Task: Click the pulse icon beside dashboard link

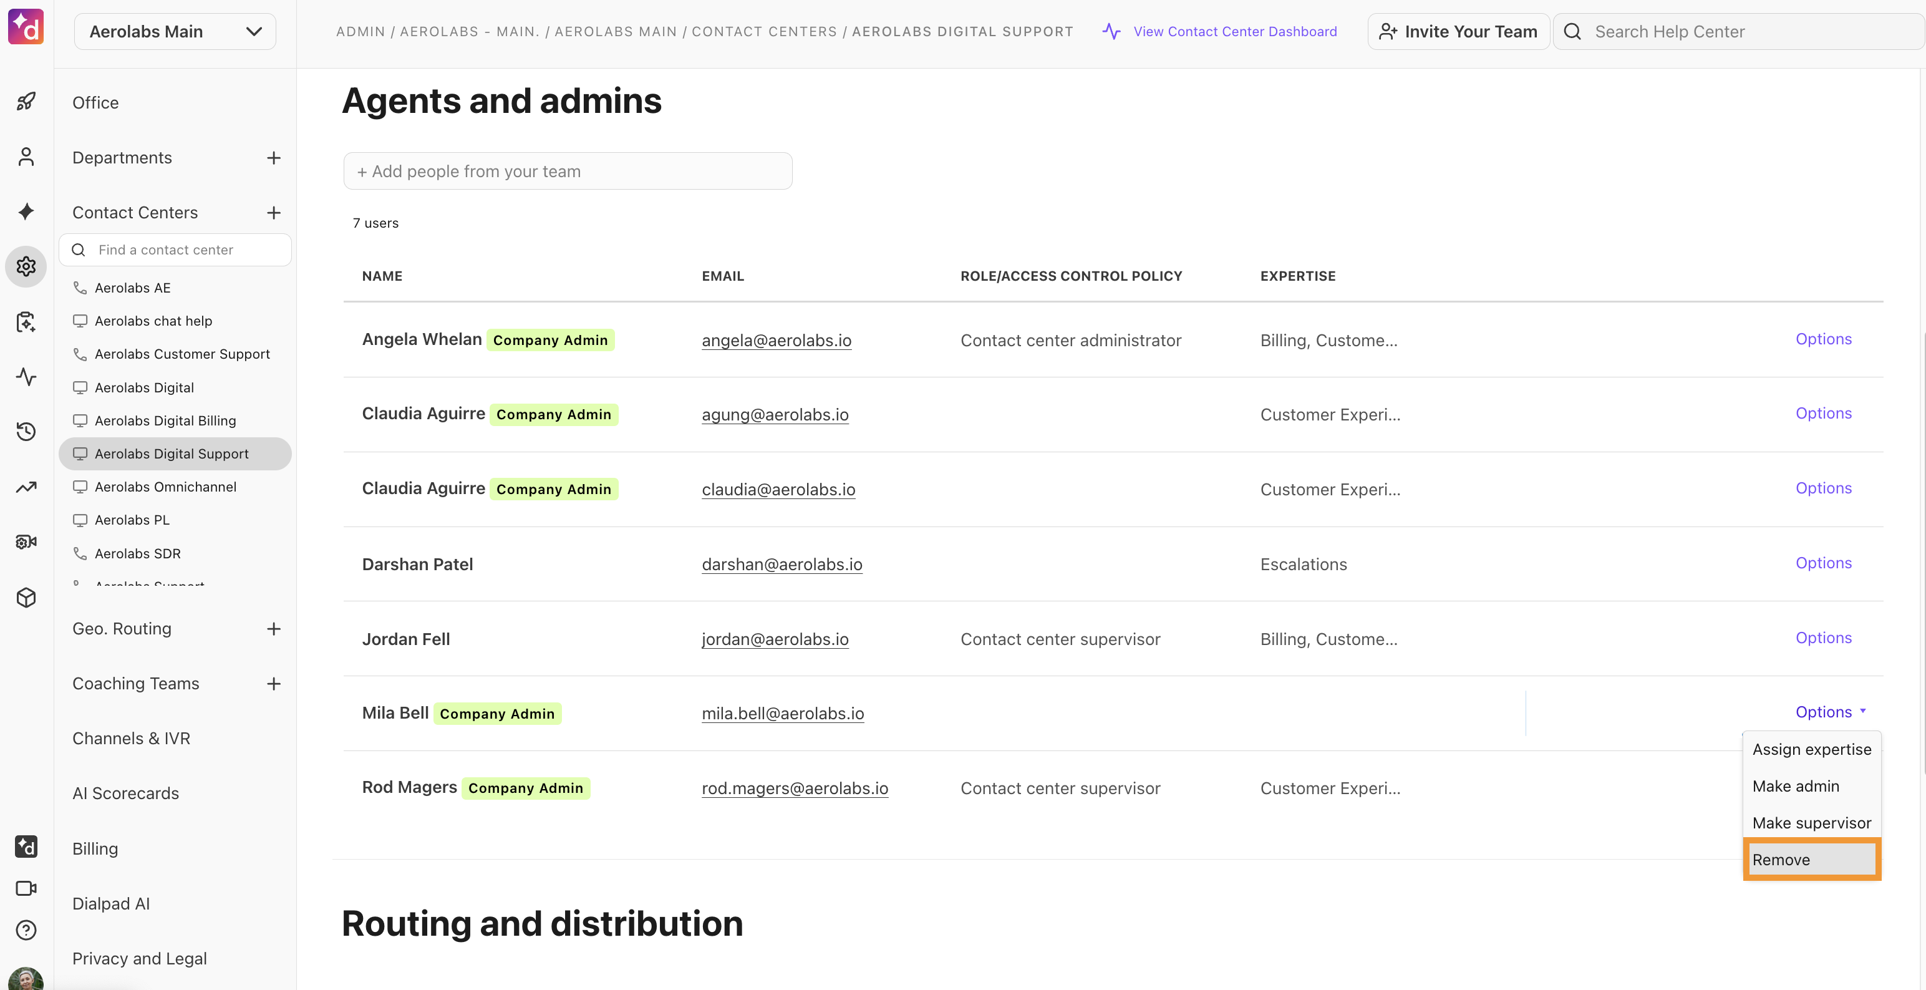Action: coord(1111,31)
